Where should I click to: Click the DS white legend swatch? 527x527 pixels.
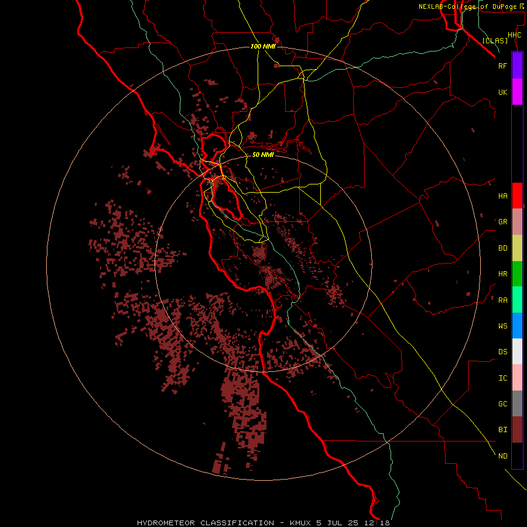coord(517,351)
